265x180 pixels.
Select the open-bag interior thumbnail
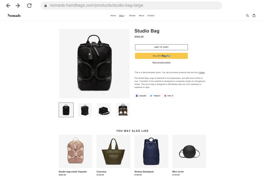pyautogui.click(x=123, y=110)
